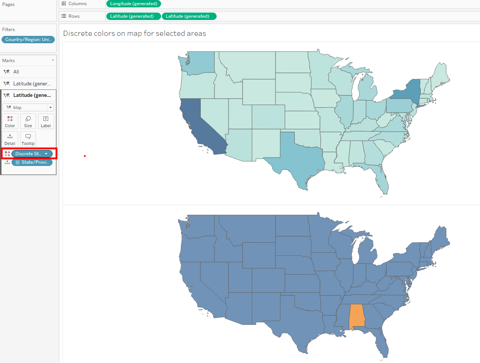Open the Discrete St.. pill dropdown arrow
480x363 pixels.
(46, 154)
